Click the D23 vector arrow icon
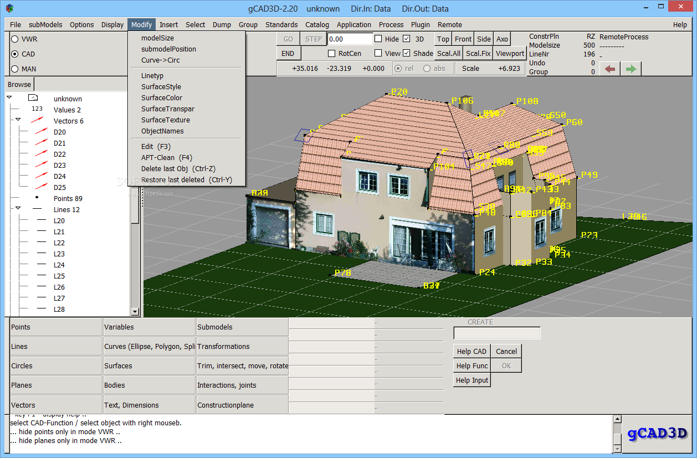Viewport: 697px width, 458px height. click(x=42, y=165)
